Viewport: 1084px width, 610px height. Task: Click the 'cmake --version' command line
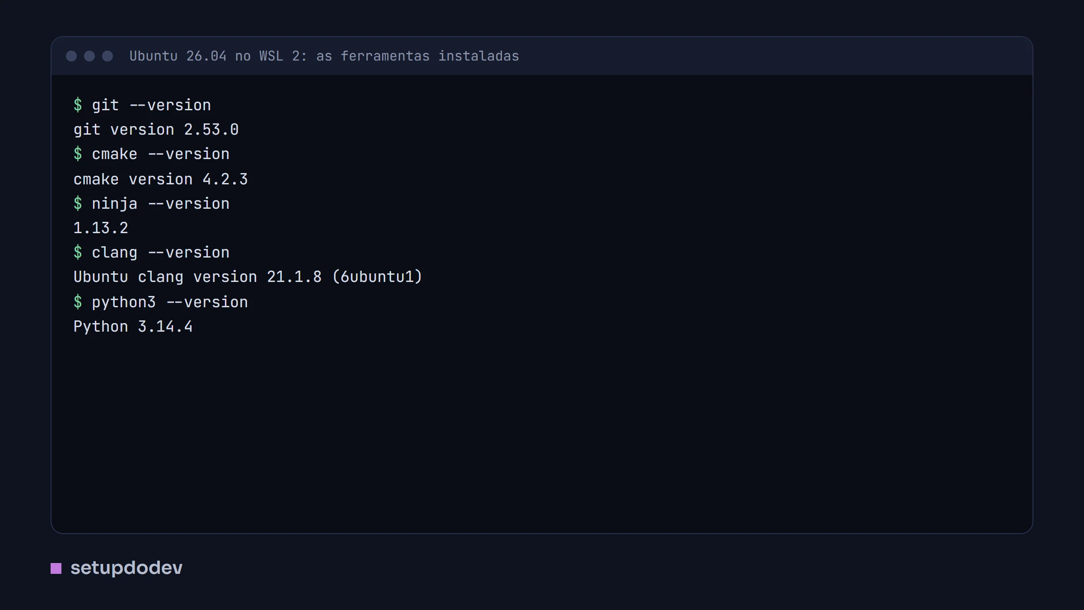point(151,154)
